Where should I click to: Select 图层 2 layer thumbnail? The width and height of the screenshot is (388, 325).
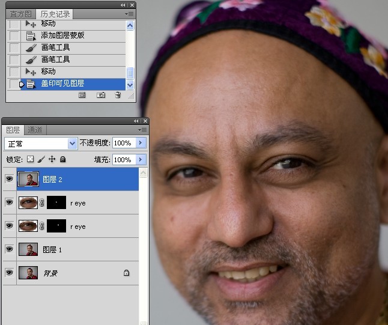(28, 179)
